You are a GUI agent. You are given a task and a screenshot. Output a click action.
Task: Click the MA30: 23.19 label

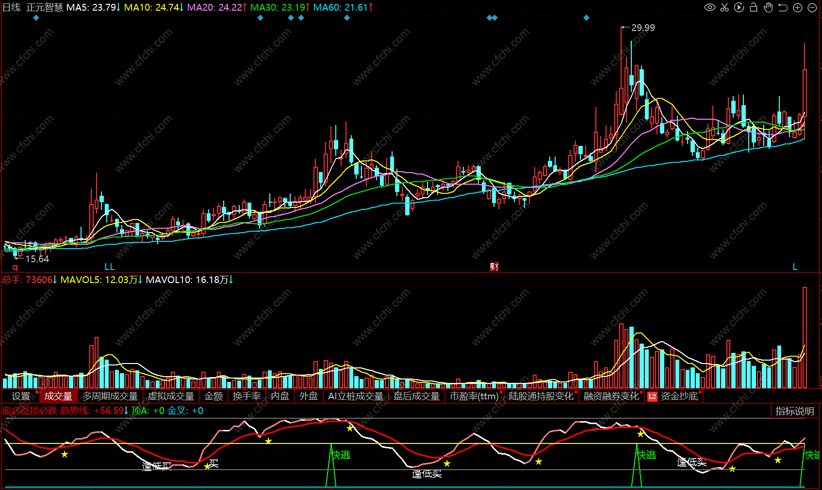point(280,7)
